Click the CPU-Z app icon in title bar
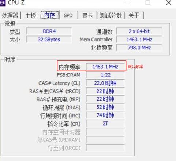Screen dimensions: 176x161 coord(3,3)
